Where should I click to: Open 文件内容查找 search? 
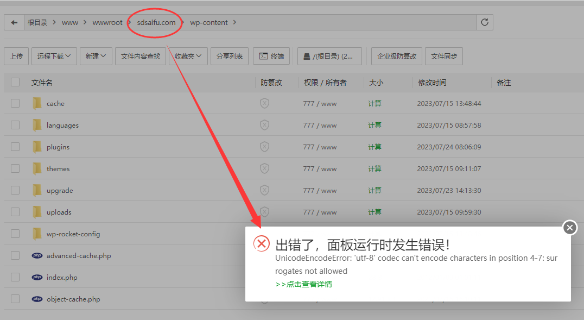(141, 57)
